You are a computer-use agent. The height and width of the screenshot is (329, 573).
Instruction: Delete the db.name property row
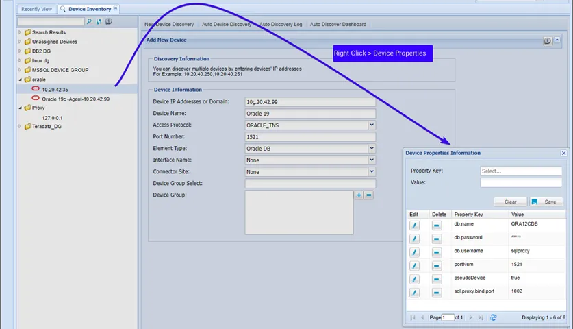pos(436,226)
